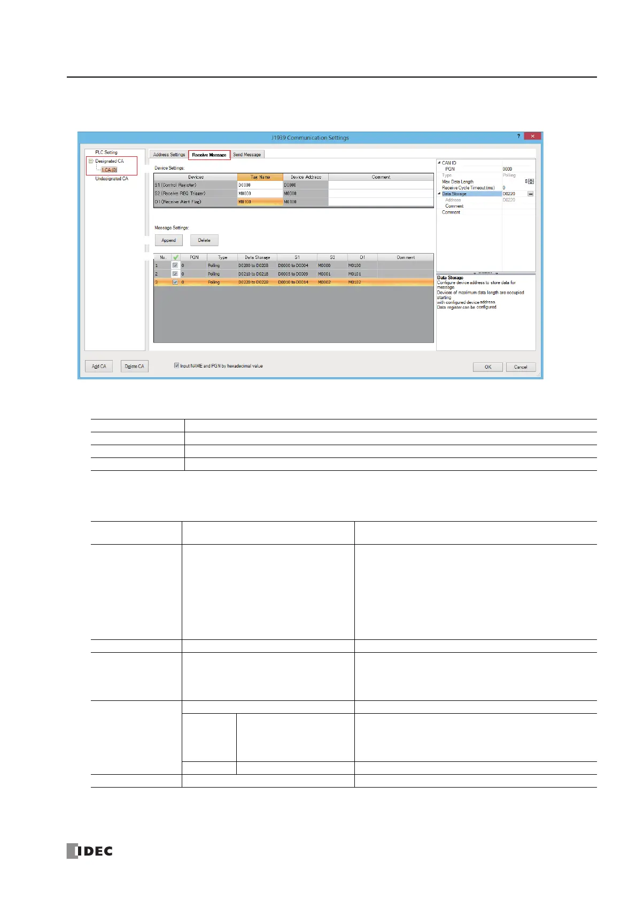Select PLC Setting in tree
This screenshot has width=636, height=901.
(x=106, y=152)
